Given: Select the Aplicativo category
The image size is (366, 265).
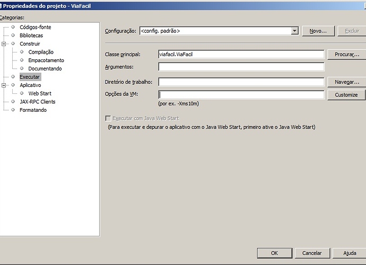Looking at the screenshot, I should pyautogui.click(x=30, y=85).
